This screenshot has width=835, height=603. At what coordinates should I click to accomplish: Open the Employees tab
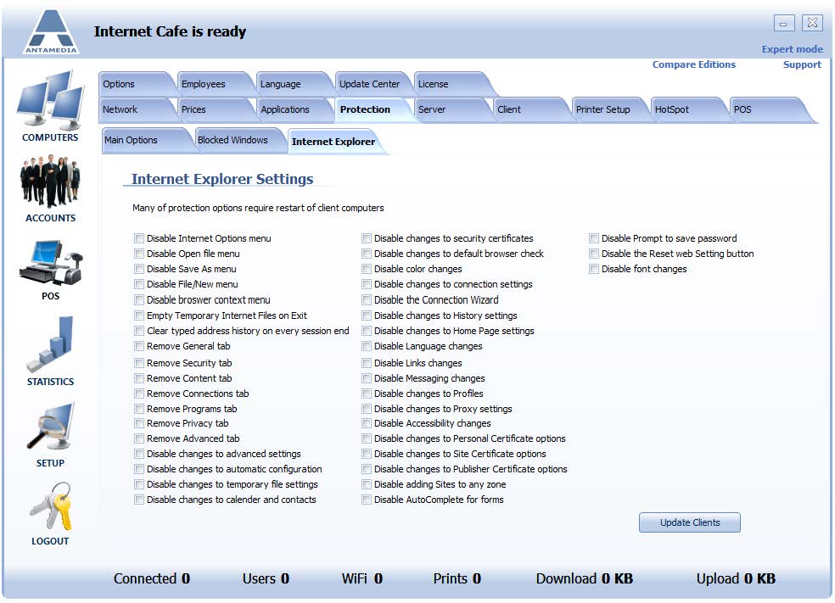(x=215, y=84)
